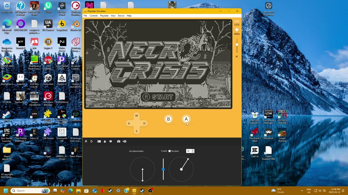Click the D-pad down S key
This screenshot has height=195, width=348.
click(136, 131)
